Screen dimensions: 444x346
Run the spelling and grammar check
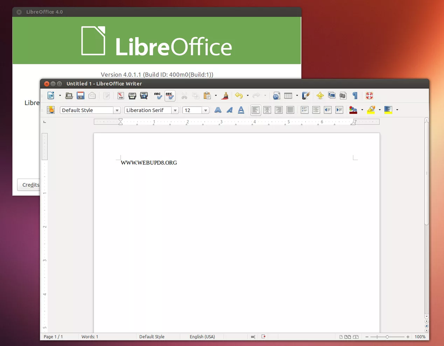[x=158, y=95]
